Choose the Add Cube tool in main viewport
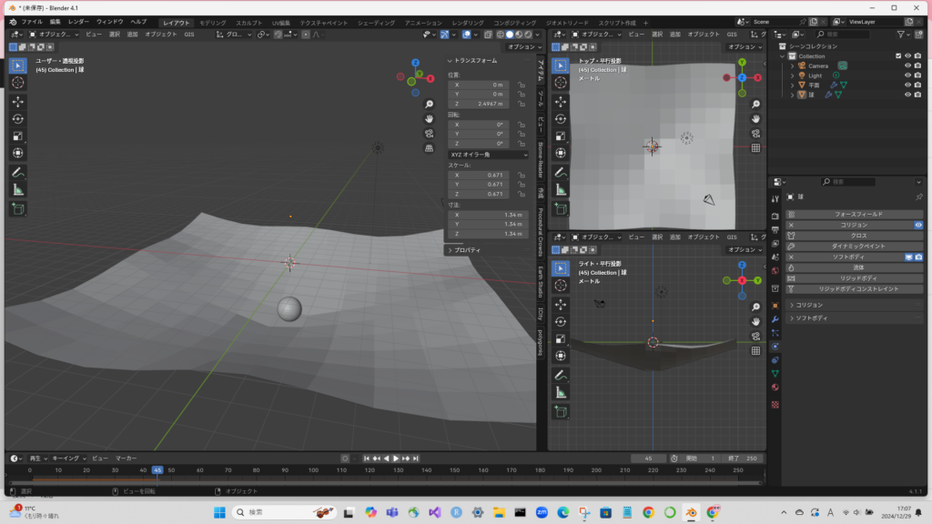932x524 pixels. (x=18, y=208)
